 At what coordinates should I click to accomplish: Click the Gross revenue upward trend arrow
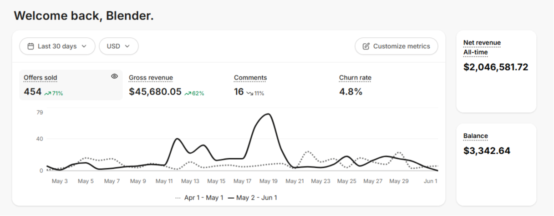188,93
